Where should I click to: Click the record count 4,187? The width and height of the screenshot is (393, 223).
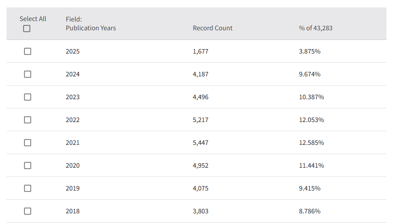tap(201, 74)
